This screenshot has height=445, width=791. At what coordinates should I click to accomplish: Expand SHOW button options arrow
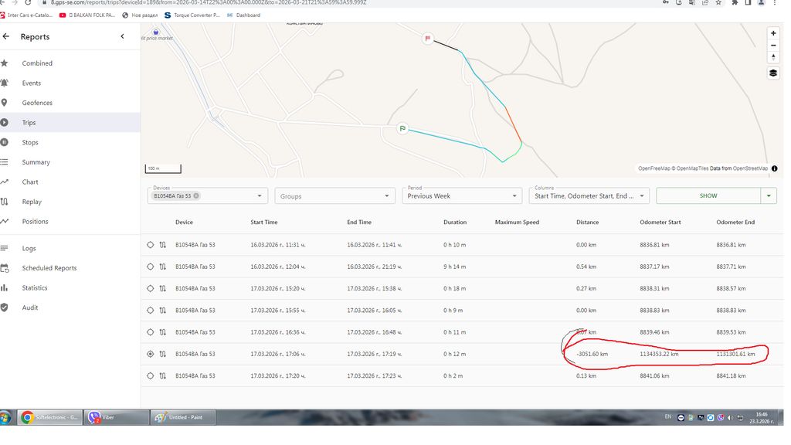769,195
